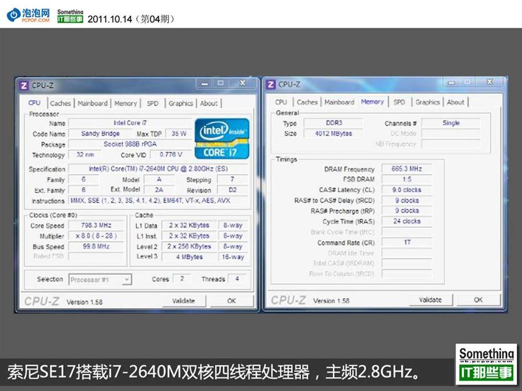Click the Ext. Model value 2A
The height and width of the screenshot is (391, 522).
click(159, 190)
